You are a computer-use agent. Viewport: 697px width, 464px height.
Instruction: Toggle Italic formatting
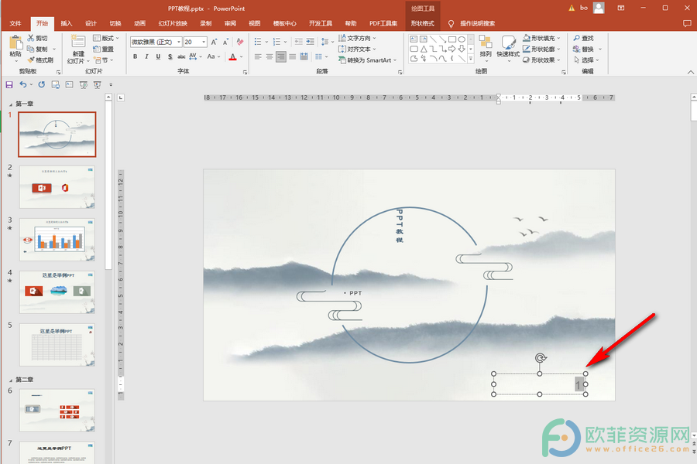click(x=146, y=56)
